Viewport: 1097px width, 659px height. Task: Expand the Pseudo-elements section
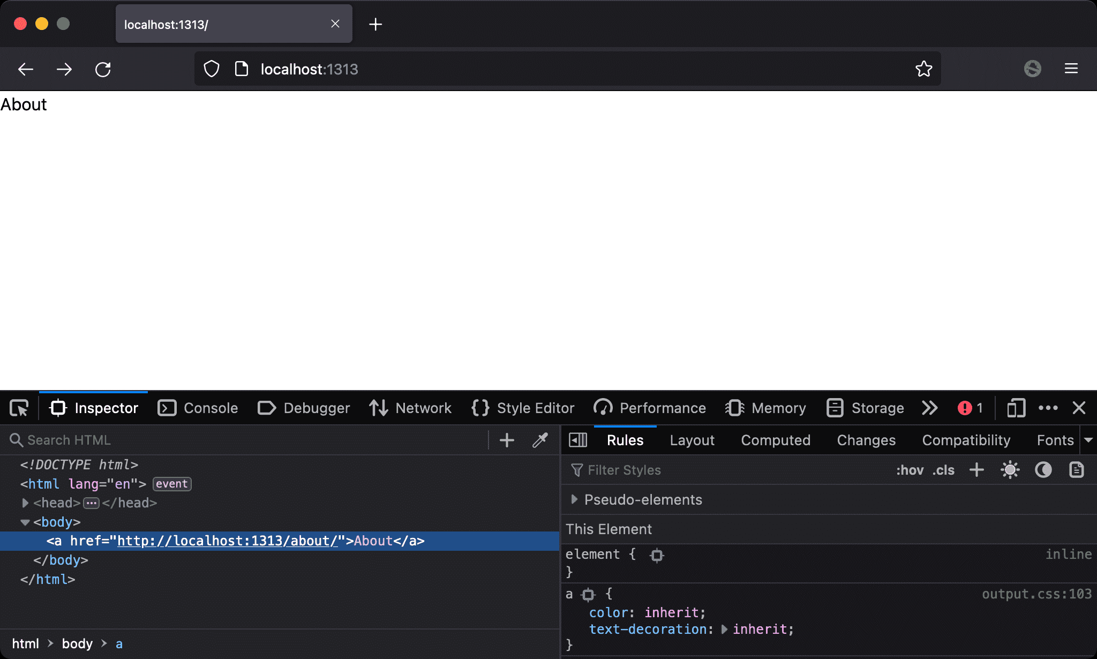coord(574,499)
